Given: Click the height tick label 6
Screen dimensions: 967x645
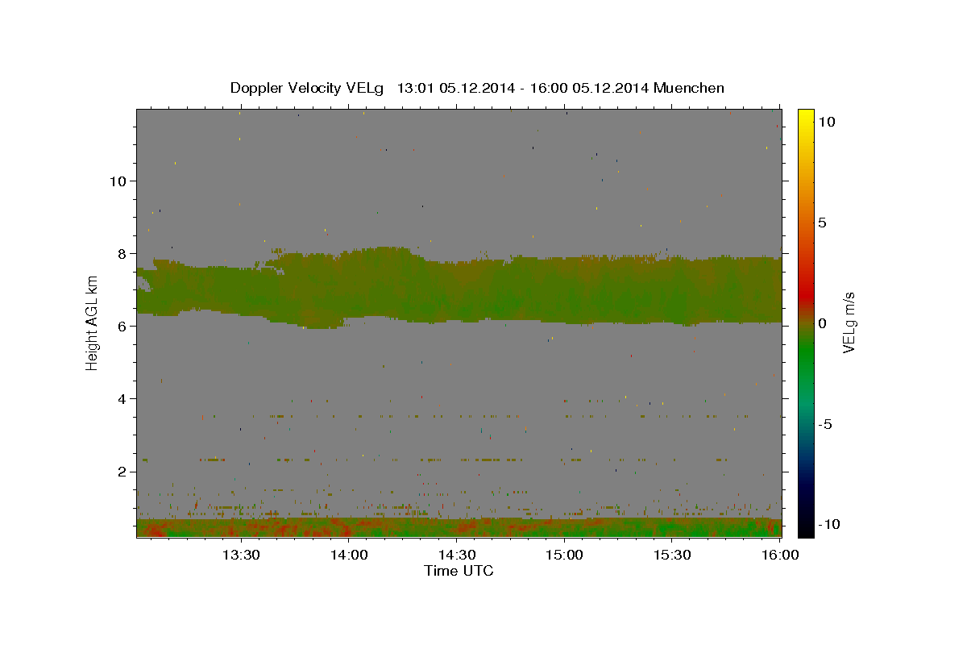Looking at the screenshot, I should click(122, 326).
